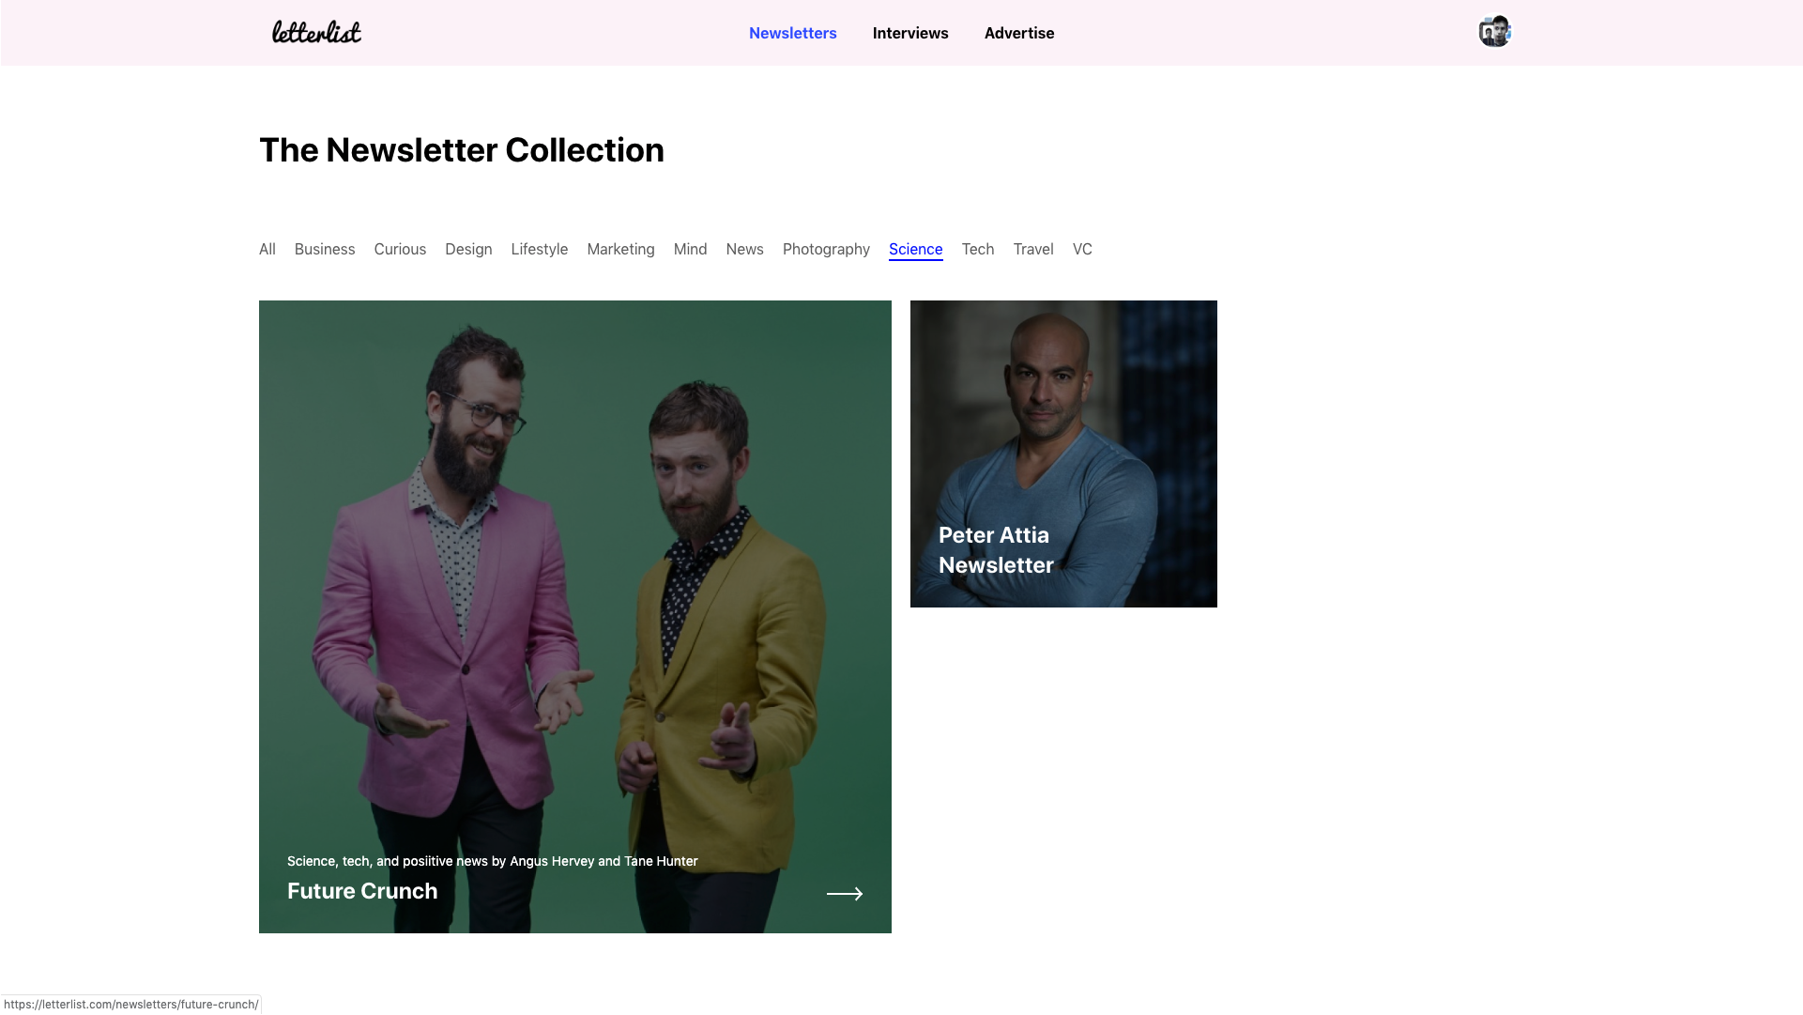Select the Photography category filter

(x=826, y=248)
